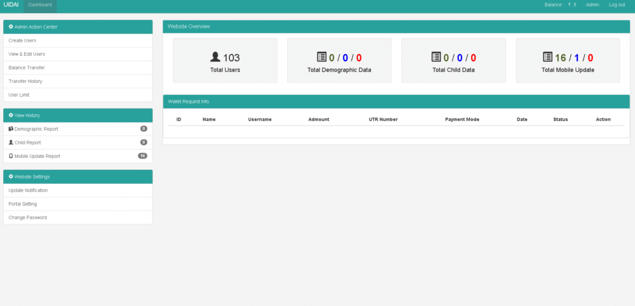The width and height of the screenshot is (635, 306).
Task: Open Create Users in sidebar
Action: pos(22,40)
